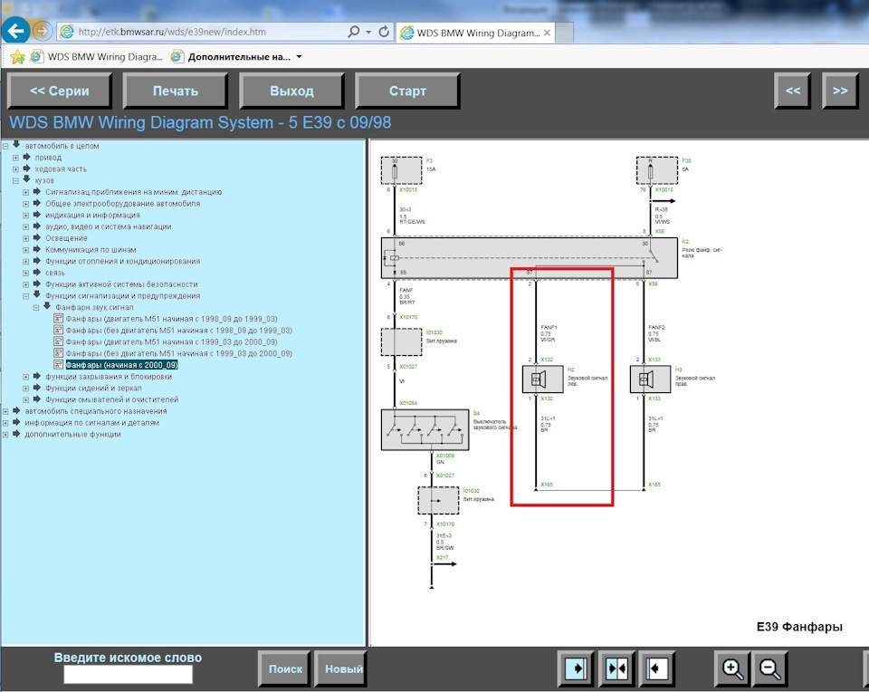Collapse the Фанфарн.звук.сигнал node
869x692 pixels.
[x=36, y=308]
